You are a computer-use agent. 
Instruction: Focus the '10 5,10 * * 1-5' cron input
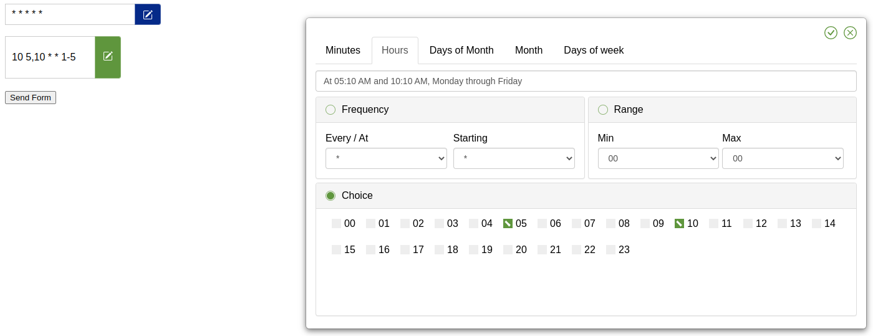click(x=50, y=57)
